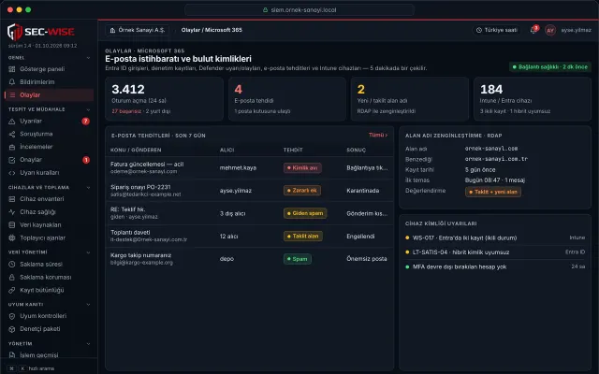Open the ayse.yilmaz user menu

tap(577, 30)
